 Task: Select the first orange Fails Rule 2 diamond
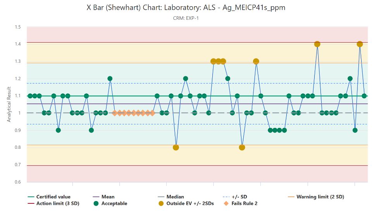click(x=115, y=113)
